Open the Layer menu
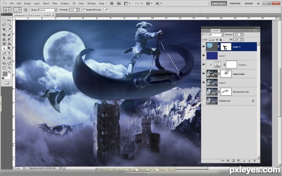The image size is (282, 176). pyautogui.click(x=37, y=3)
